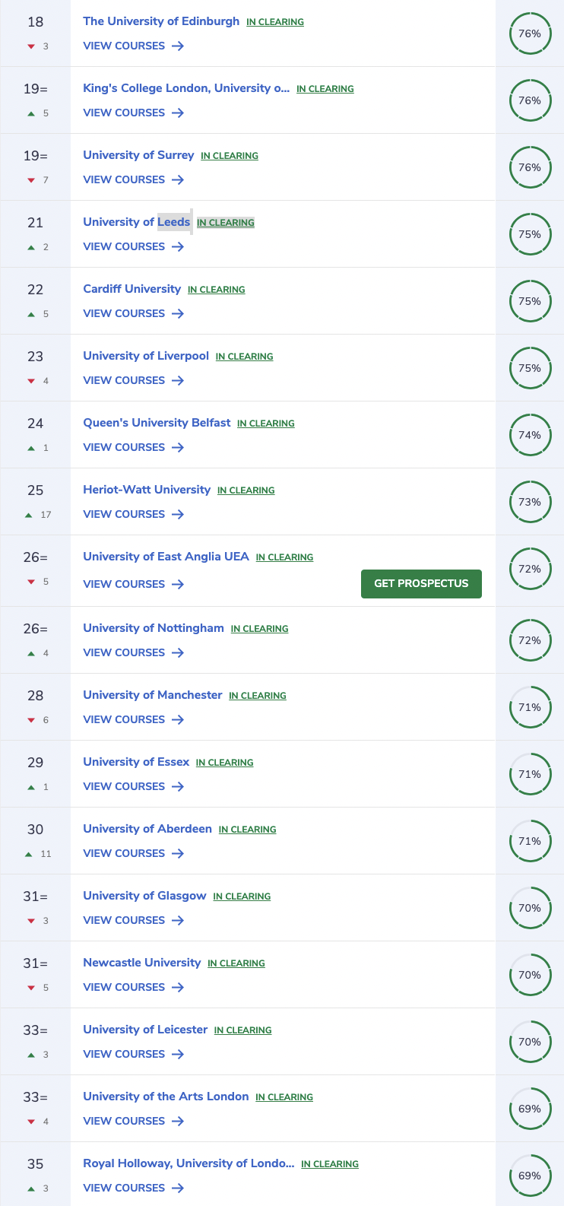
Task: Click 71% score ring for Essex
Action: pyautogui.click(x=530, y=774)
